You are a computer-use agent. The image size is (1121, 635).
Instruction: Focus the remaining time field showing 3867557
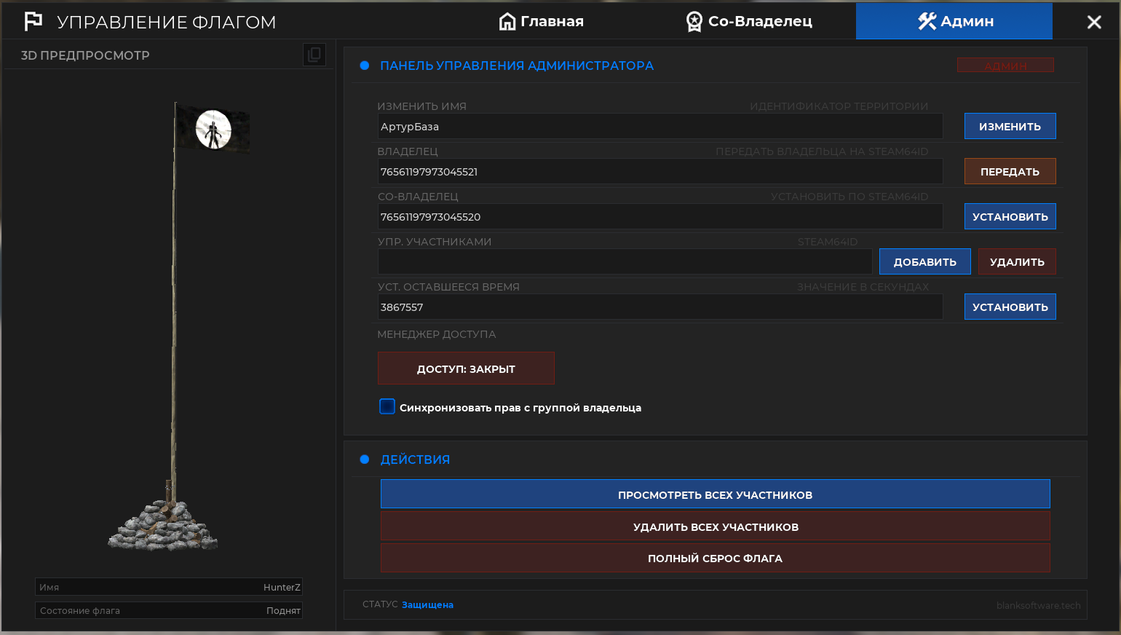click(660, 307)
